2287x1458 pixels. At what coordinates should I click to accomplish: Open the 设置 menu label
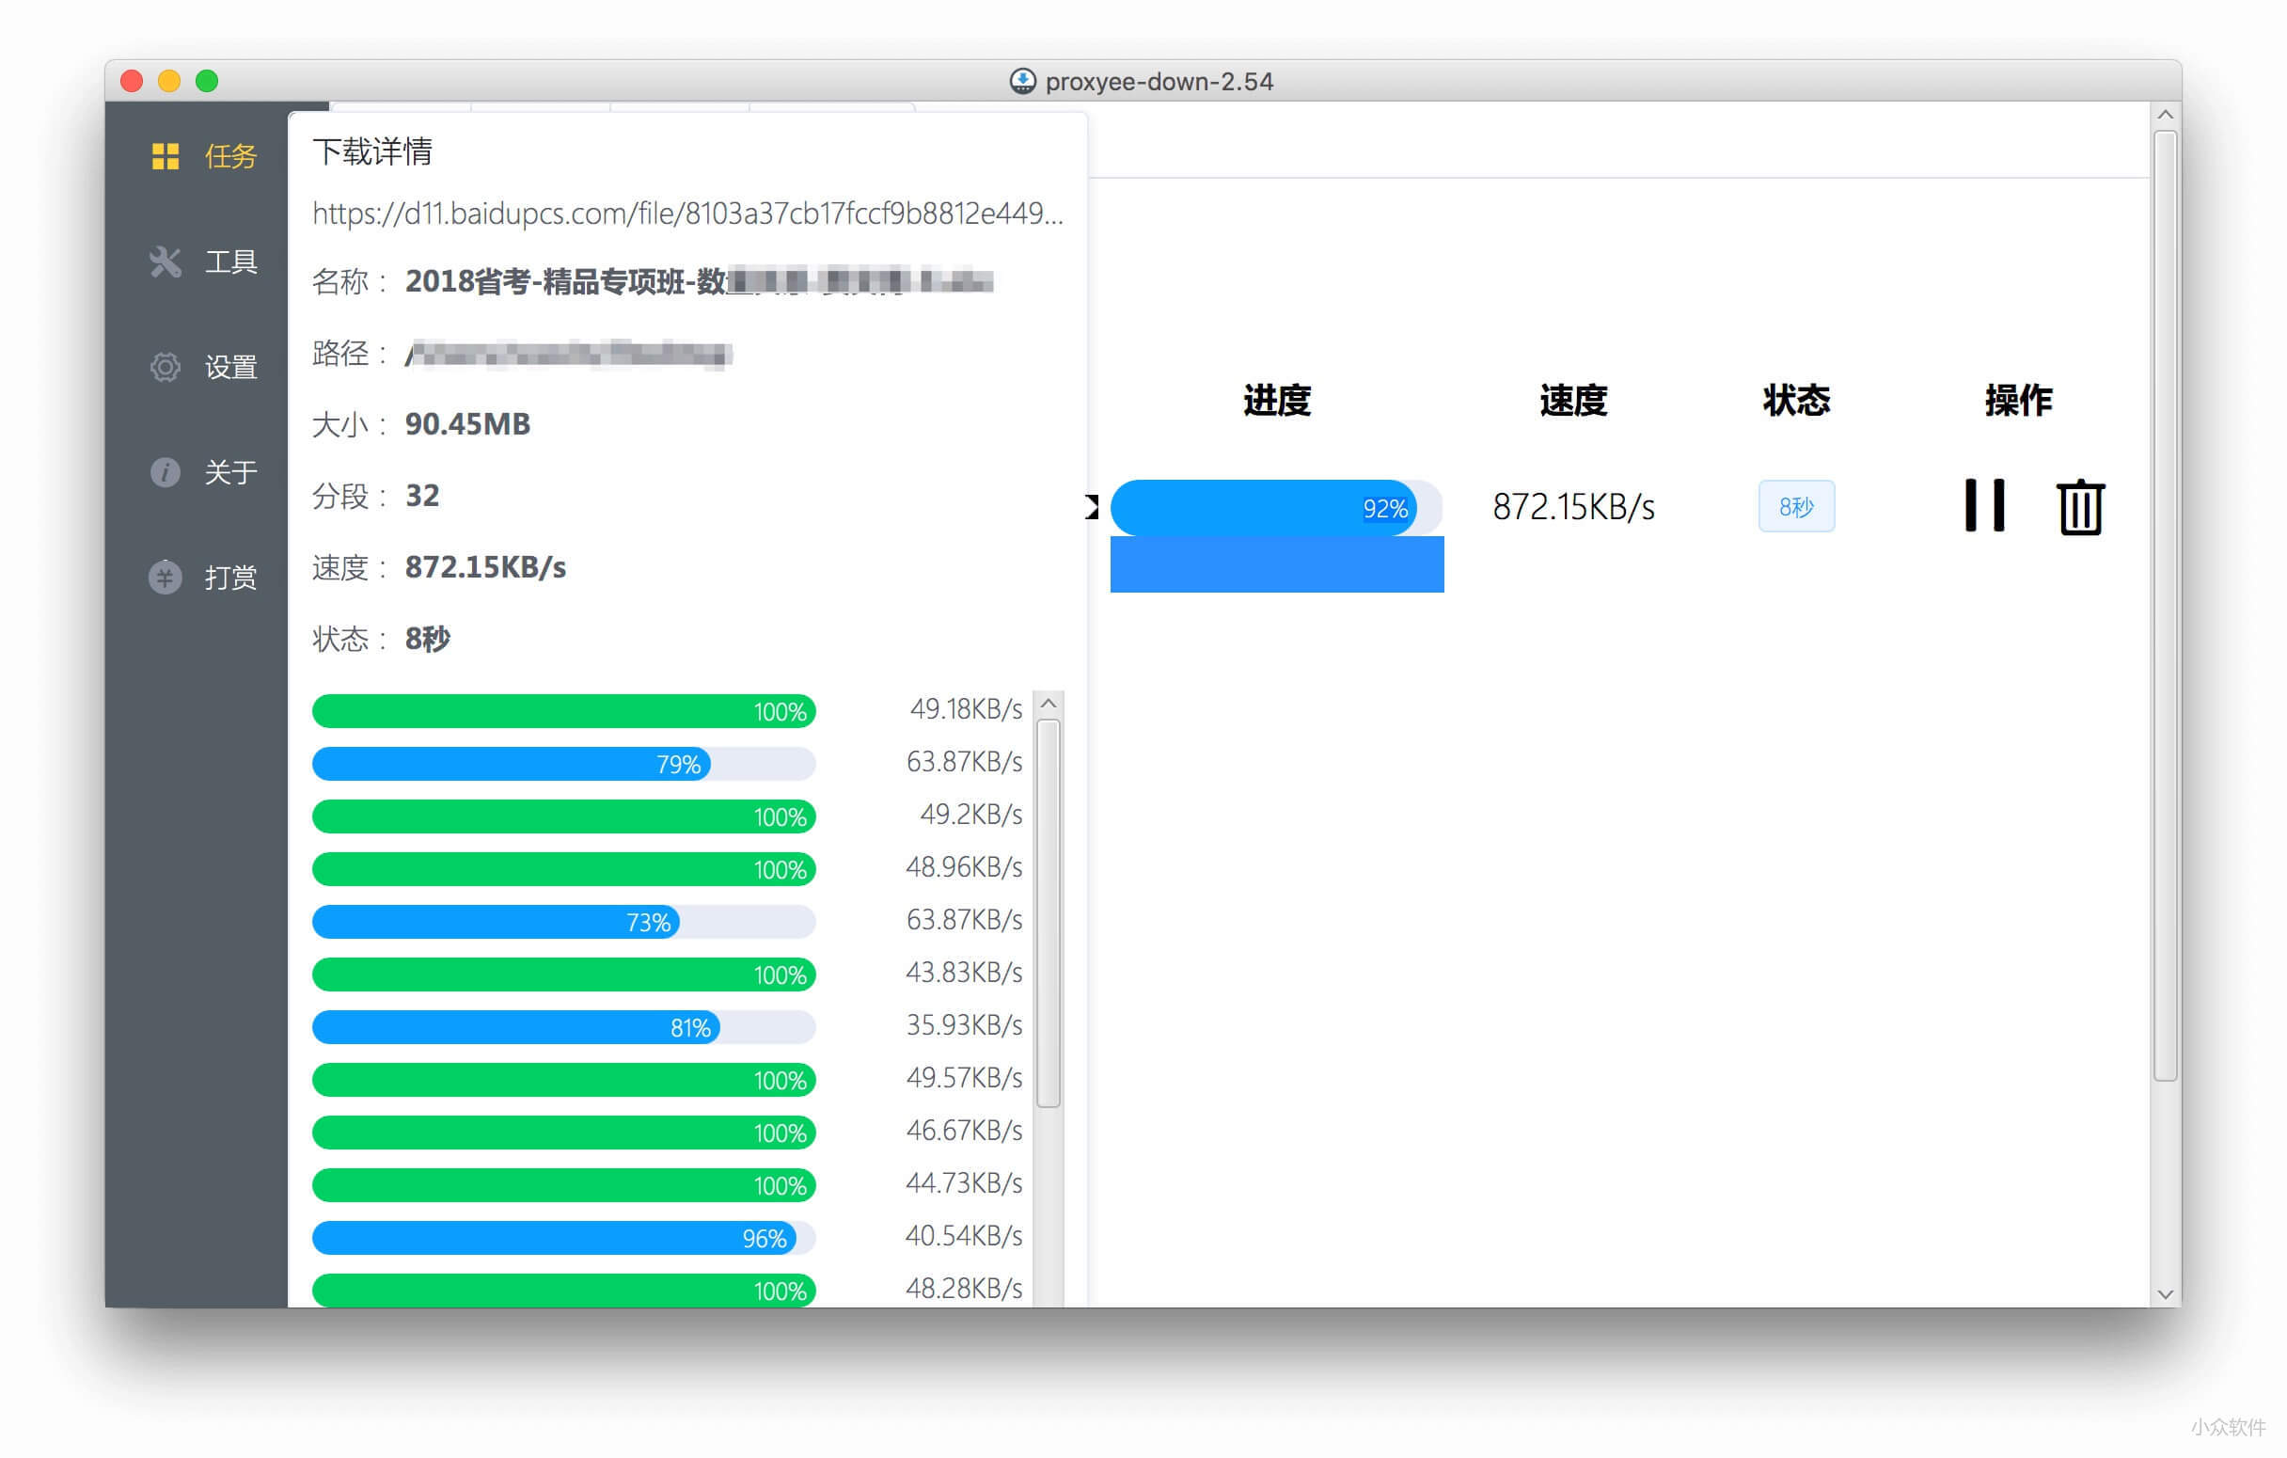[x=230, y=367]
